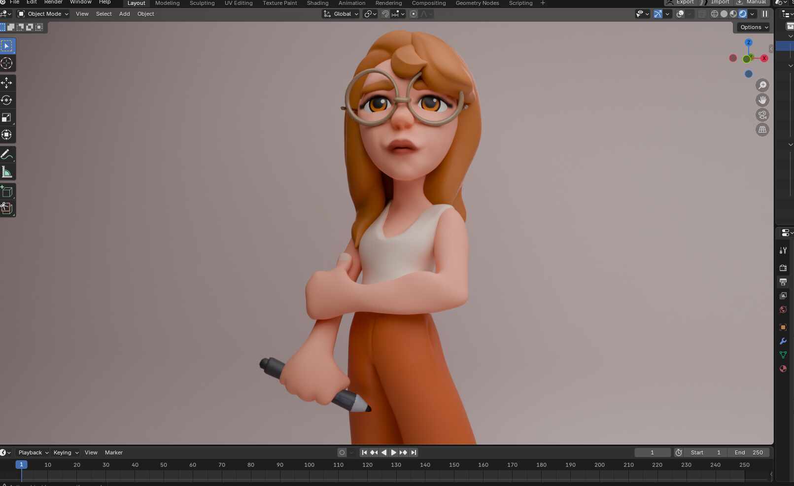Jump to the first frame
This screenshot has width=794, height=486.
364,452
